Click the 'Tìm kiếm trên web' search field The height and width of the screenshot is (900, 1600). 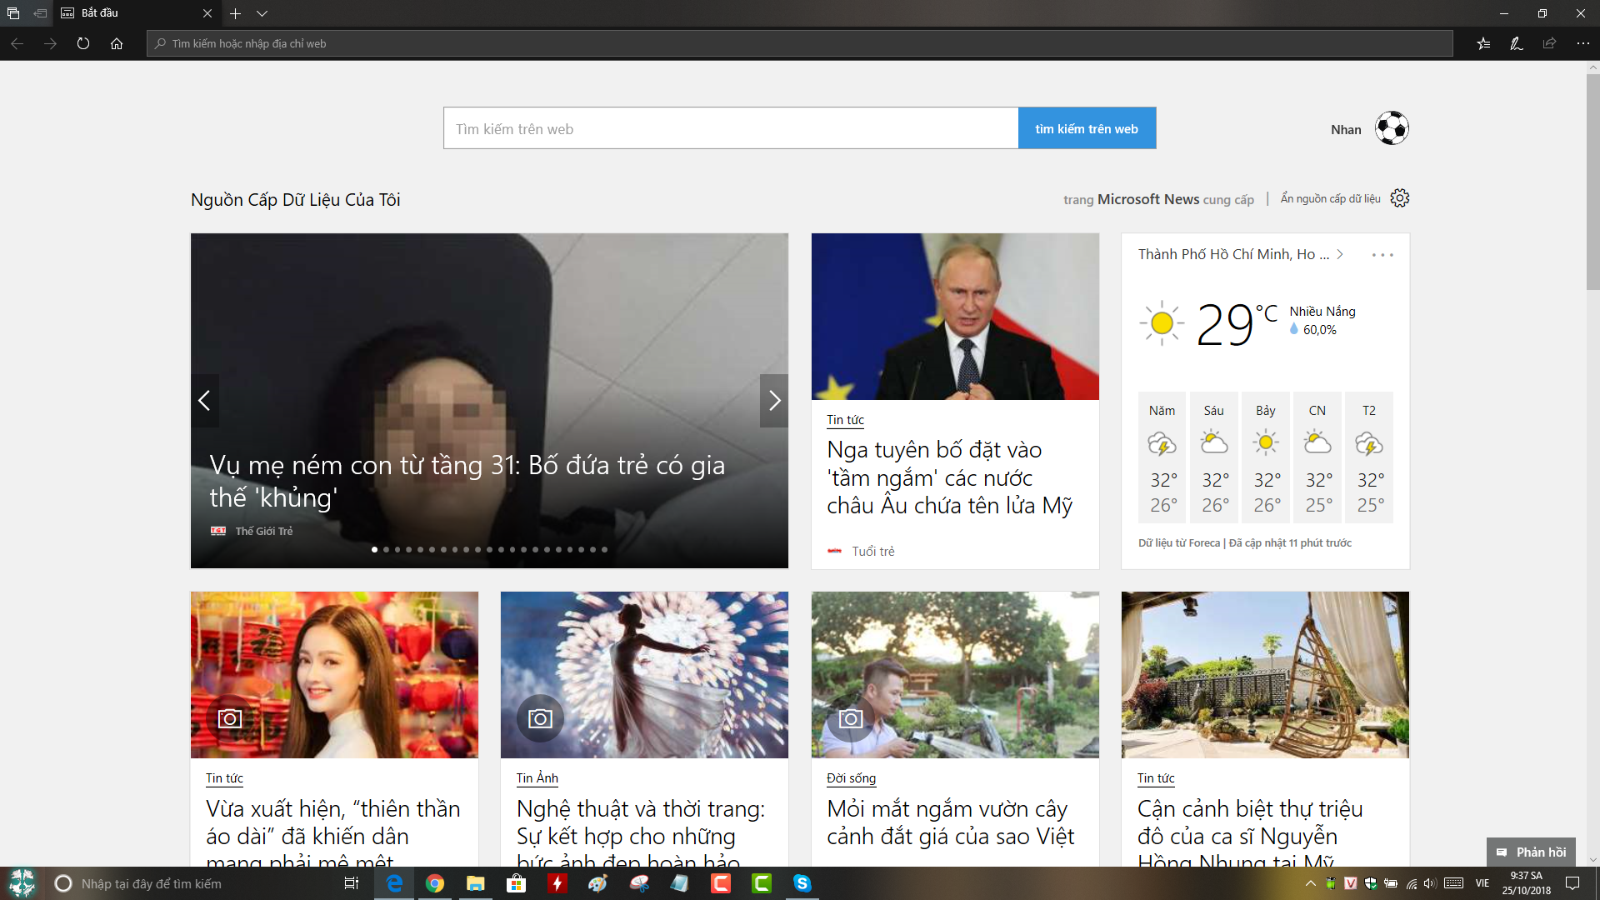tap(731, 128)
